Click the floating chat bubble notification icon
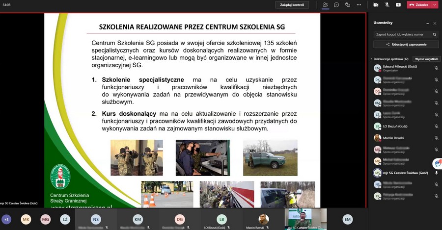The height and width of the screenshot is (230, 442). click(x=437, y=163)
